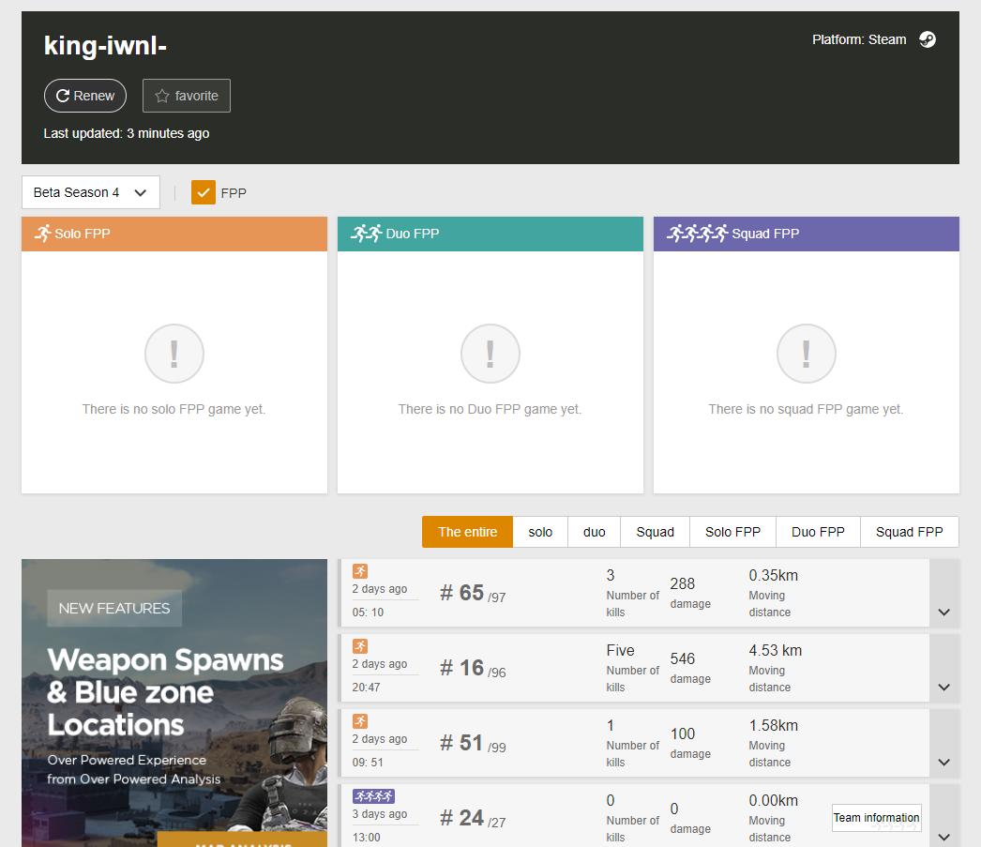Click the Steam platform logo icon
Screen dimensions: 981x847
928,39
